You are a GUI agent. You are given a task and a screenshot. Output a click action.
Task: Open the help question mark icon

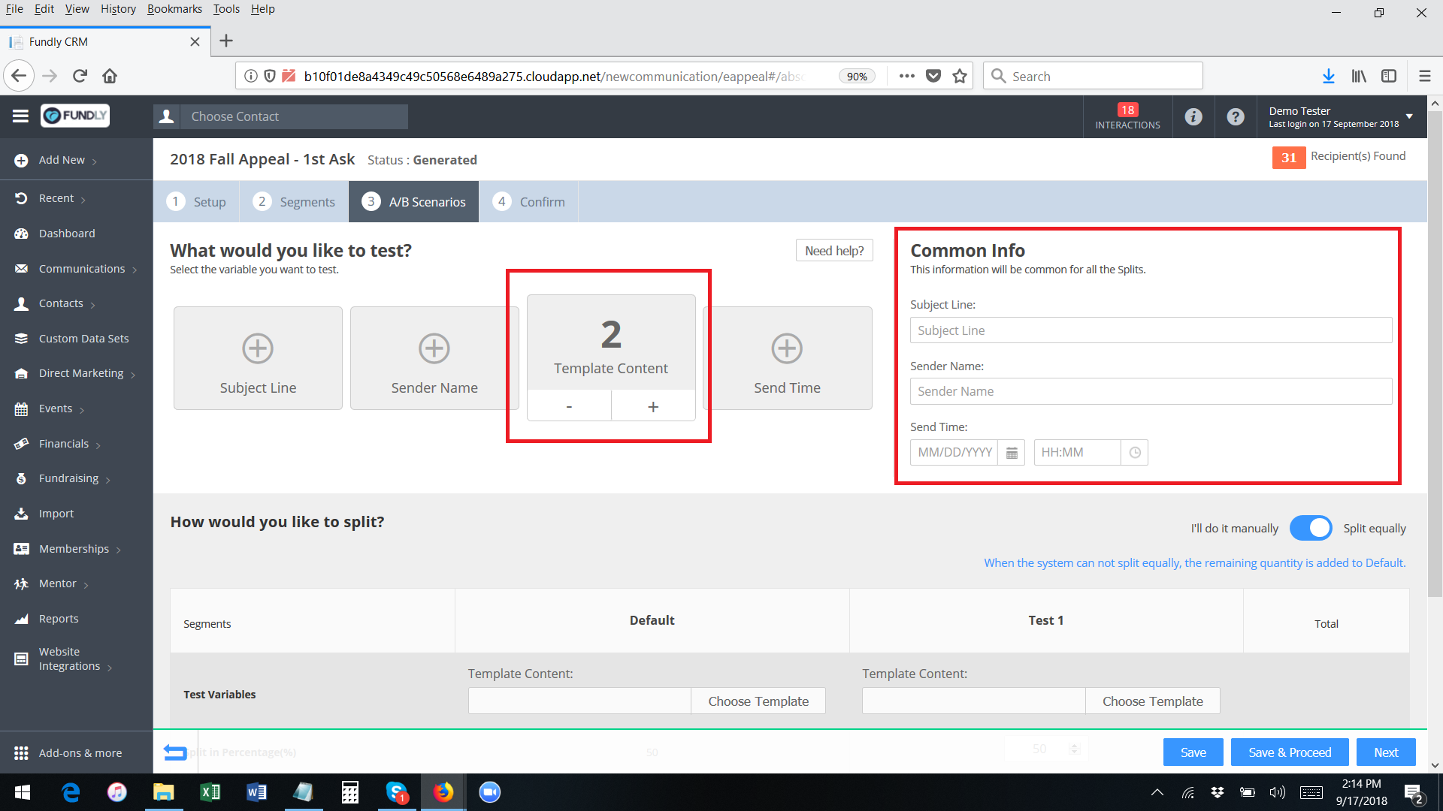[x=1236, y=116]
